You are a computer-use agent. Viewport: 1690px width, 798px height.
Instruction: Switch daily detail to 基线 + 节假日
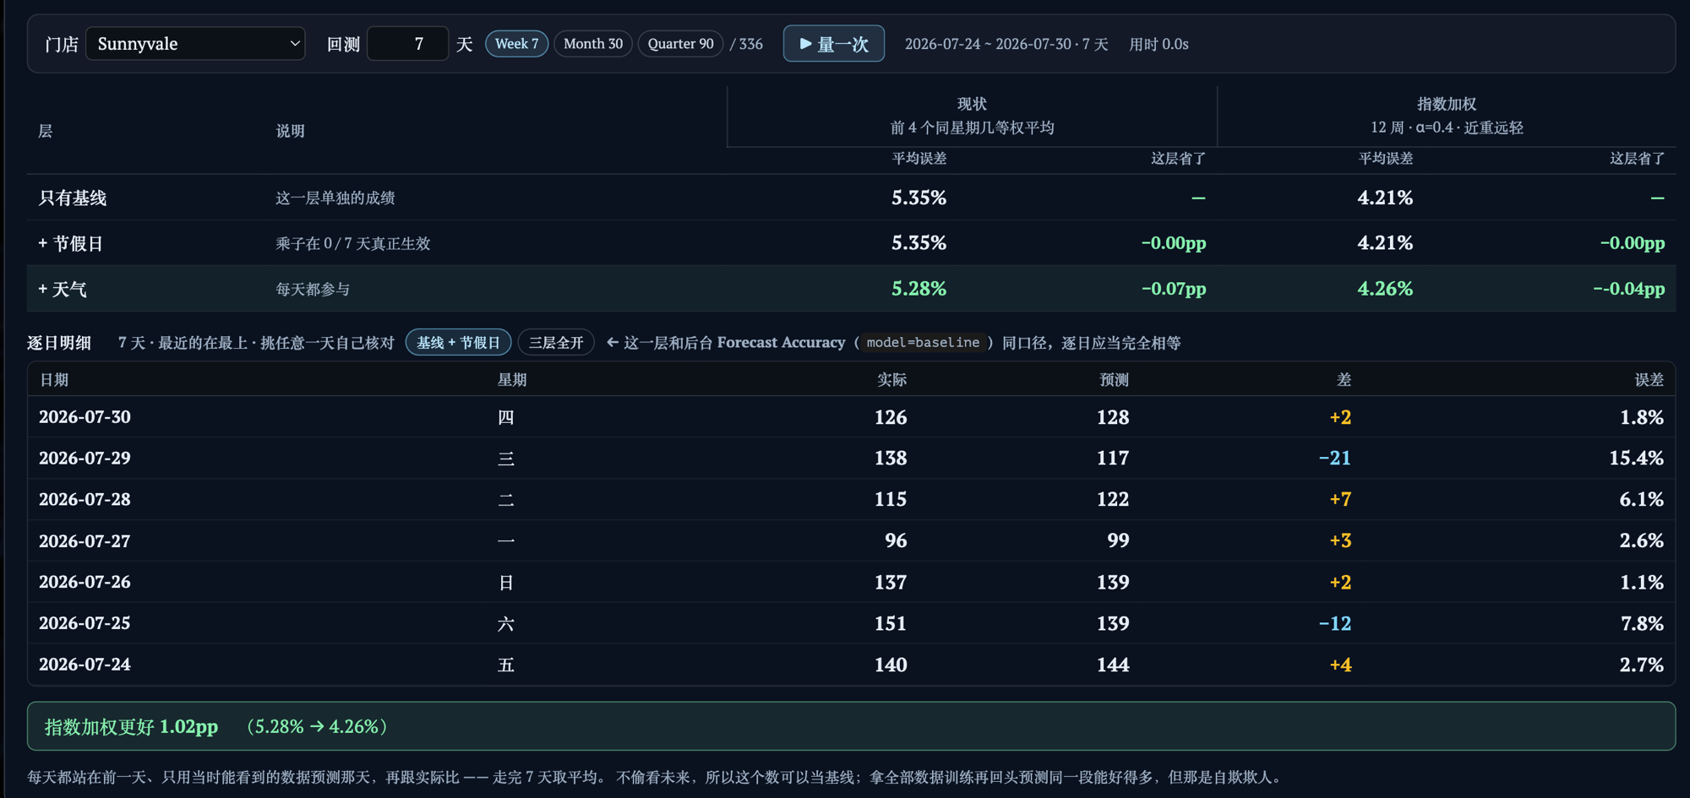point(458,342)
